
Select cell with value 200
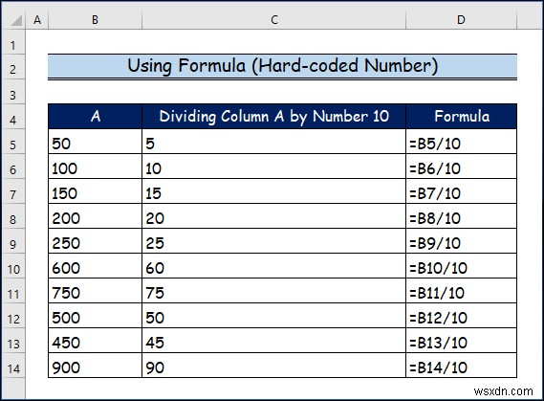tap(95, 216)
